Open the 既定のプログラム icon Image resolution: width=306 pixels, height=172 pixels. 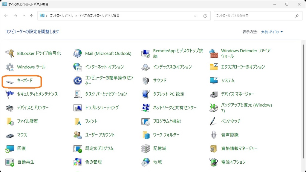click(x=78, y=148)
